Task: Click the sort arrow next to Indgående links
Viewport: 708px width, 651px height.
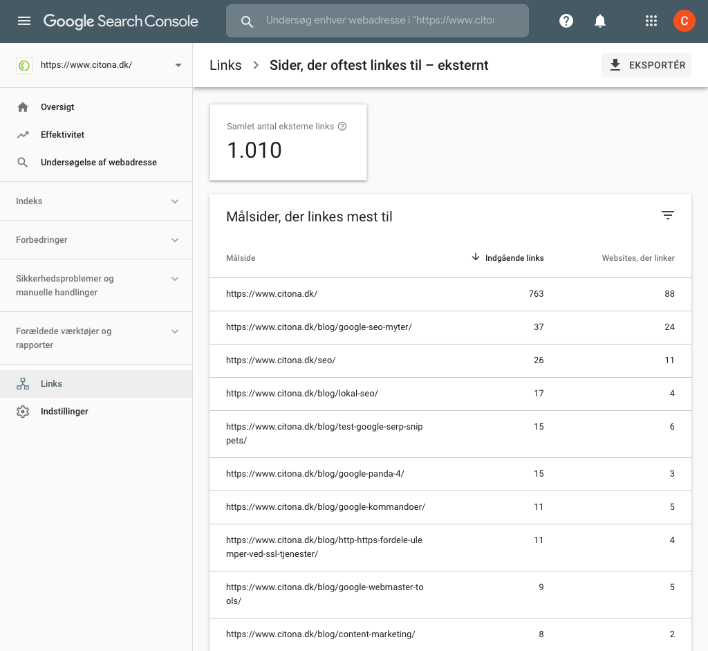Action: 476,257
